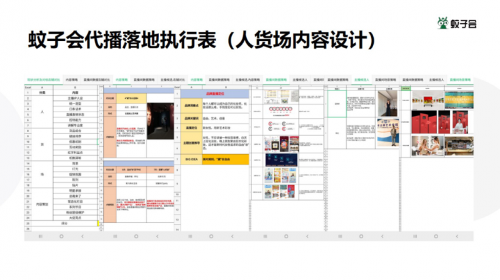Open the white art gallery scene image
The image size is (500, 280).
pos(427,100)
